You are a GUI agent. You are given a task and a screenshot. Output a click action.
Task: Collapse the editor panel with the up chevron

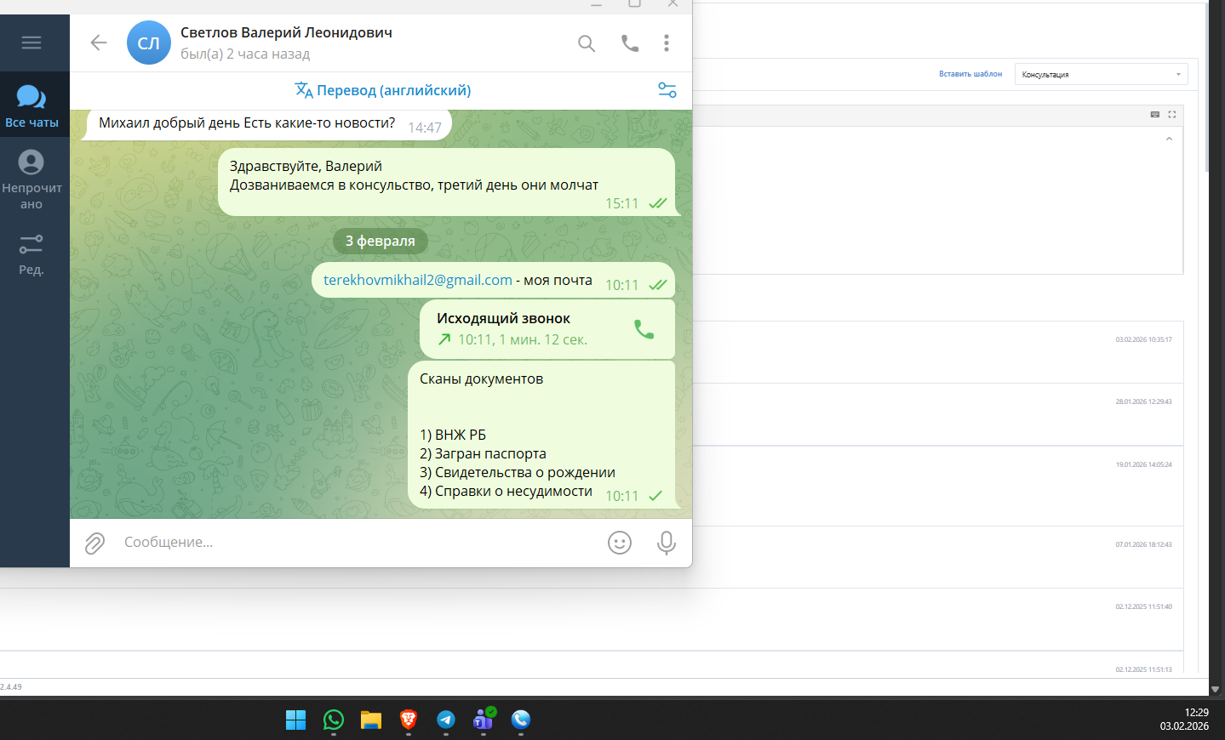tap(1169, 139)
